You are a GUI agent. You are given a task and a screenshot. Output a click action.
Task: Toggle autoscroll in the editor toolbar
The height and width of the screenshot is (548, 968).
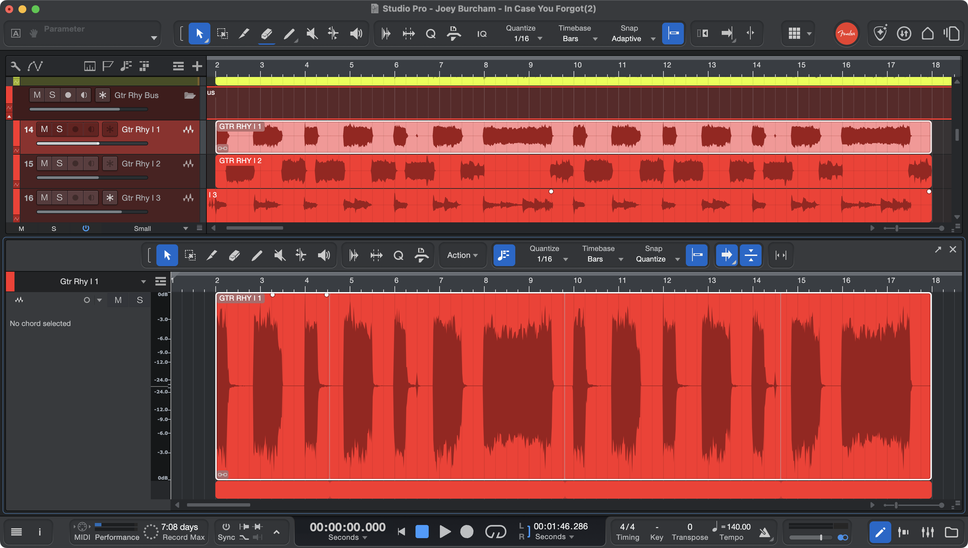point(726,255)
